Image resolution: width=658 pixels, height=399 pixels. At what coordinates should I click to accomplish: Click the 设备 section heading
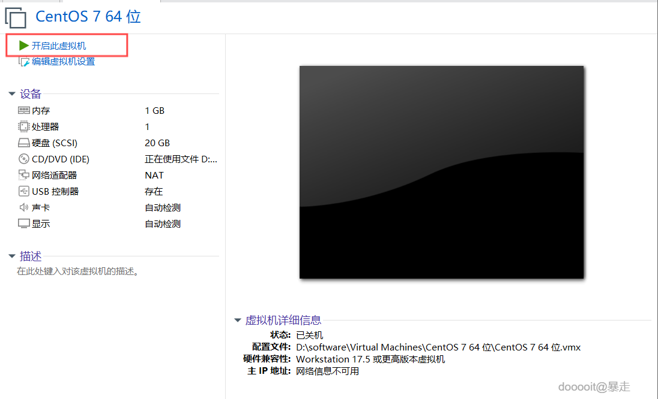coord(31,94)
